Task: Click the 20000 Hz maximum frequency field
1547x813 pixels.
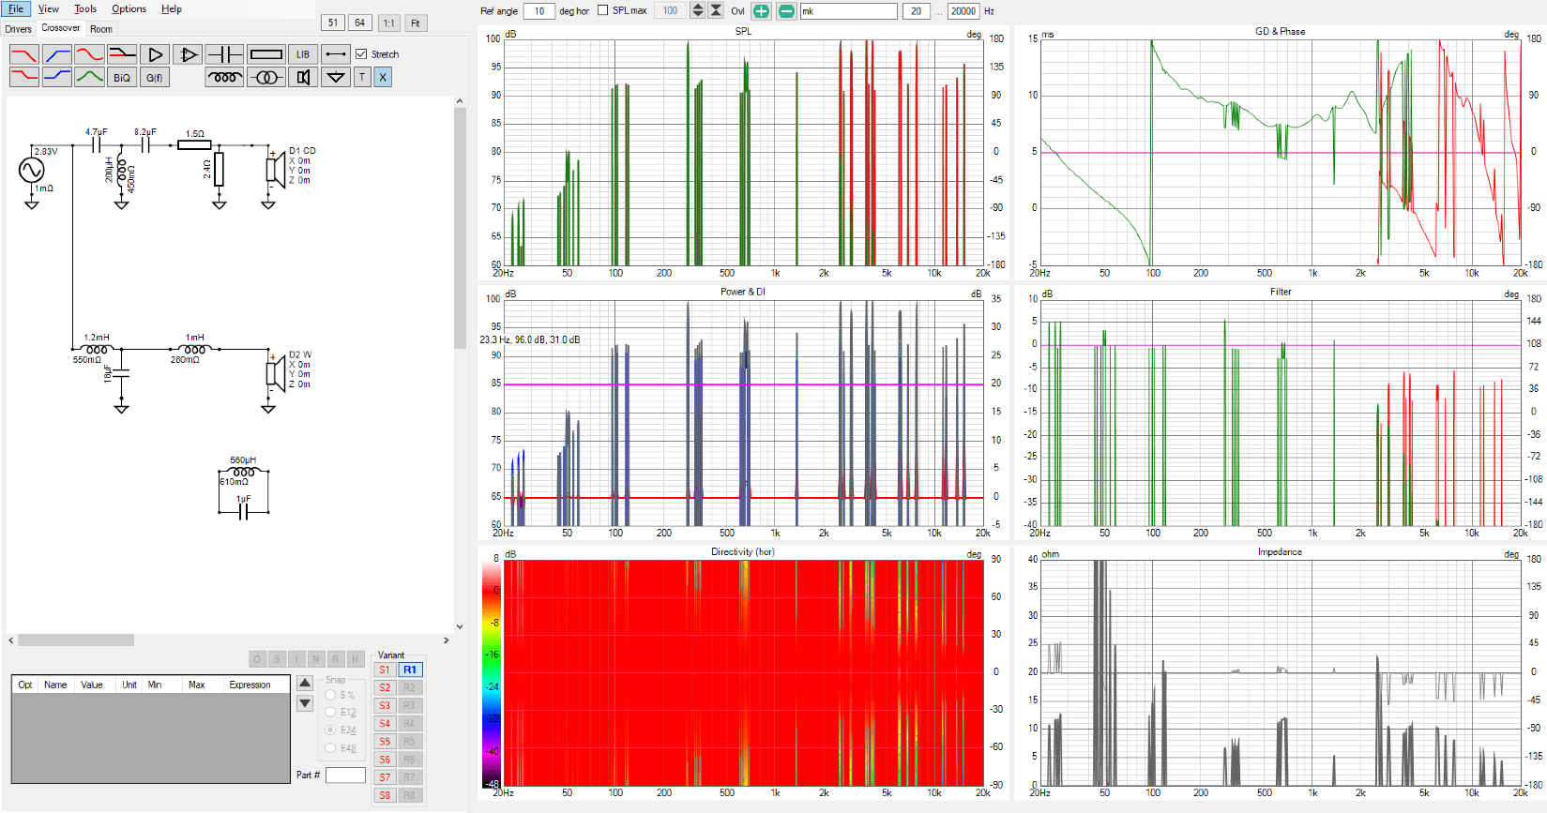Action: tap(963, 11)
